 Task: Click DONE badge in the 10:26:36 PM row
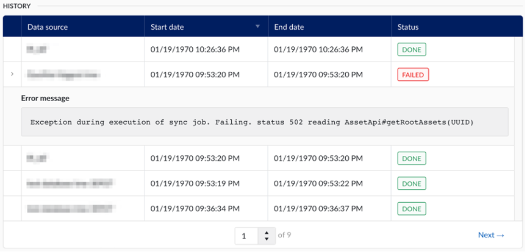coord(412,49)
